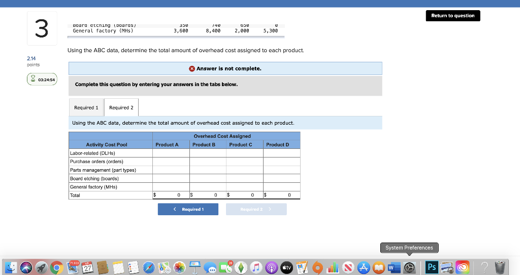Screen dimensions: 520x275
Task: Open Numbers chart icon in dock
Action: coord(333,267)
